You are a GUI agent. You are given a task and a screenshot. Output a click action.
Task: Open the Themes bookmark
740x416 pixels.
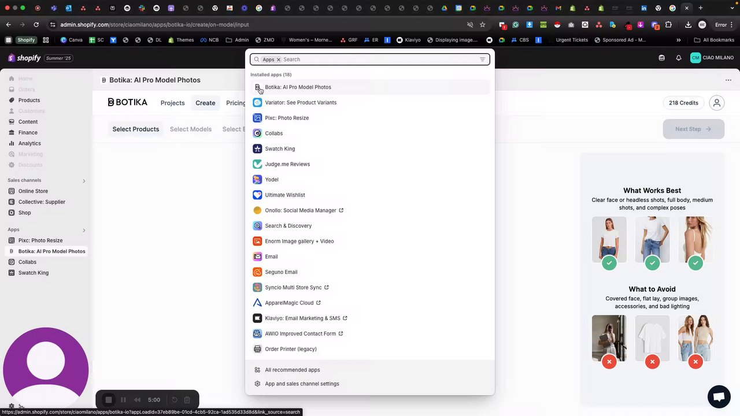tap(181, 40)
